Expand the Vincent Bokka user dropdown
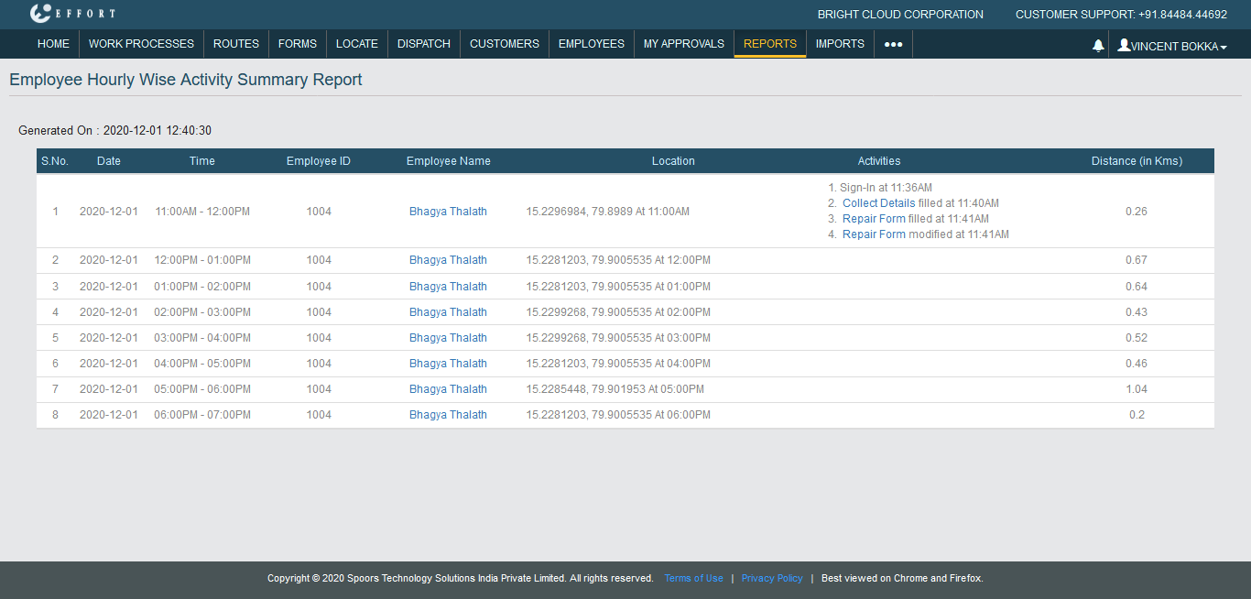 pos(1172,46)
